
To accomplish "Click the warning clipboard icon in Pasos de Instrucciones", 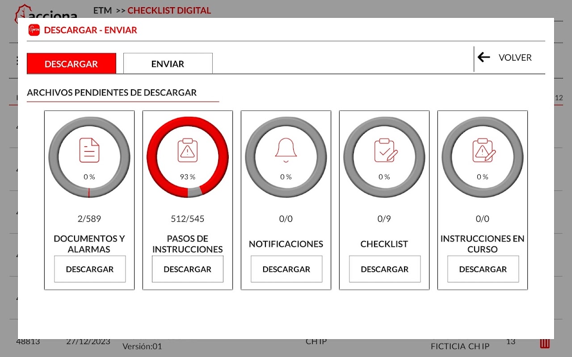I will tap(187, 150).
